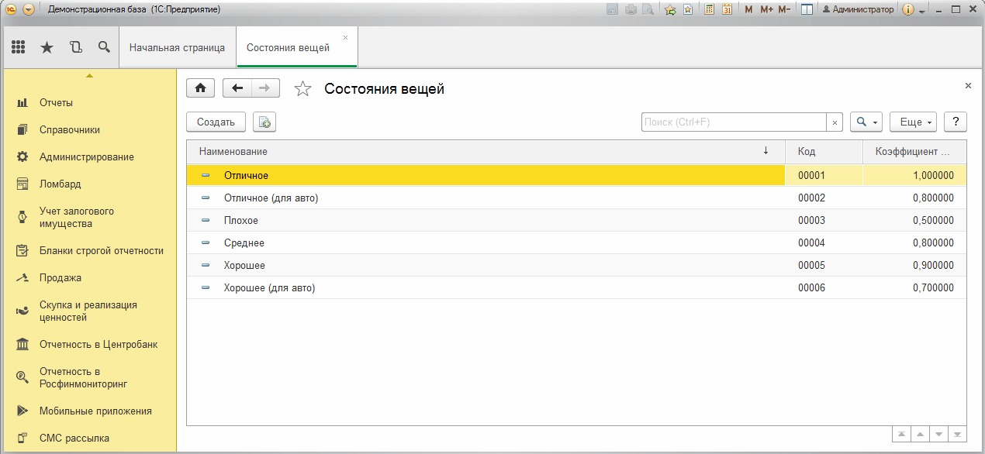Open the СМС рассылка section

coord(90,438)
